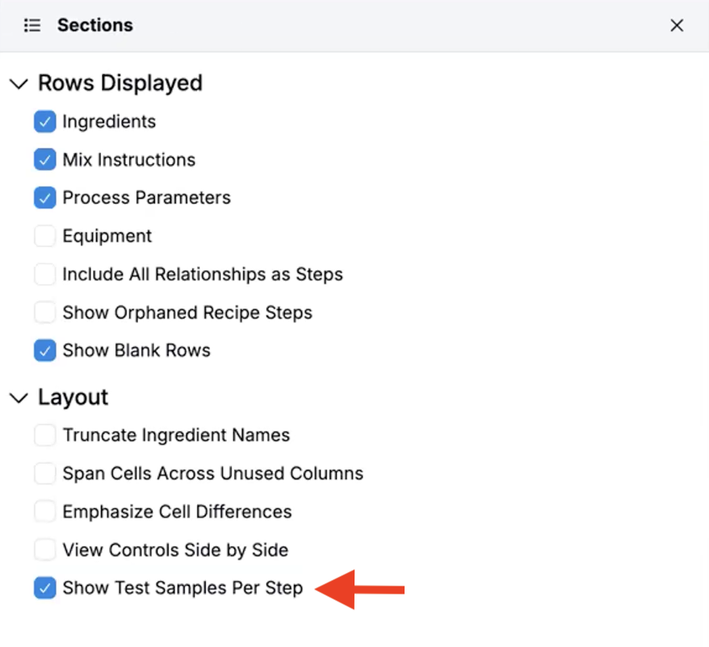
Task: Uncheck Mix Instructions checkbox
Action: pyautogui.click(x=45, y=160)
